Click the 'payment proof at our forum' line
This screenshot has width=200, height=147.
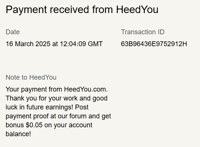[58, 116]
